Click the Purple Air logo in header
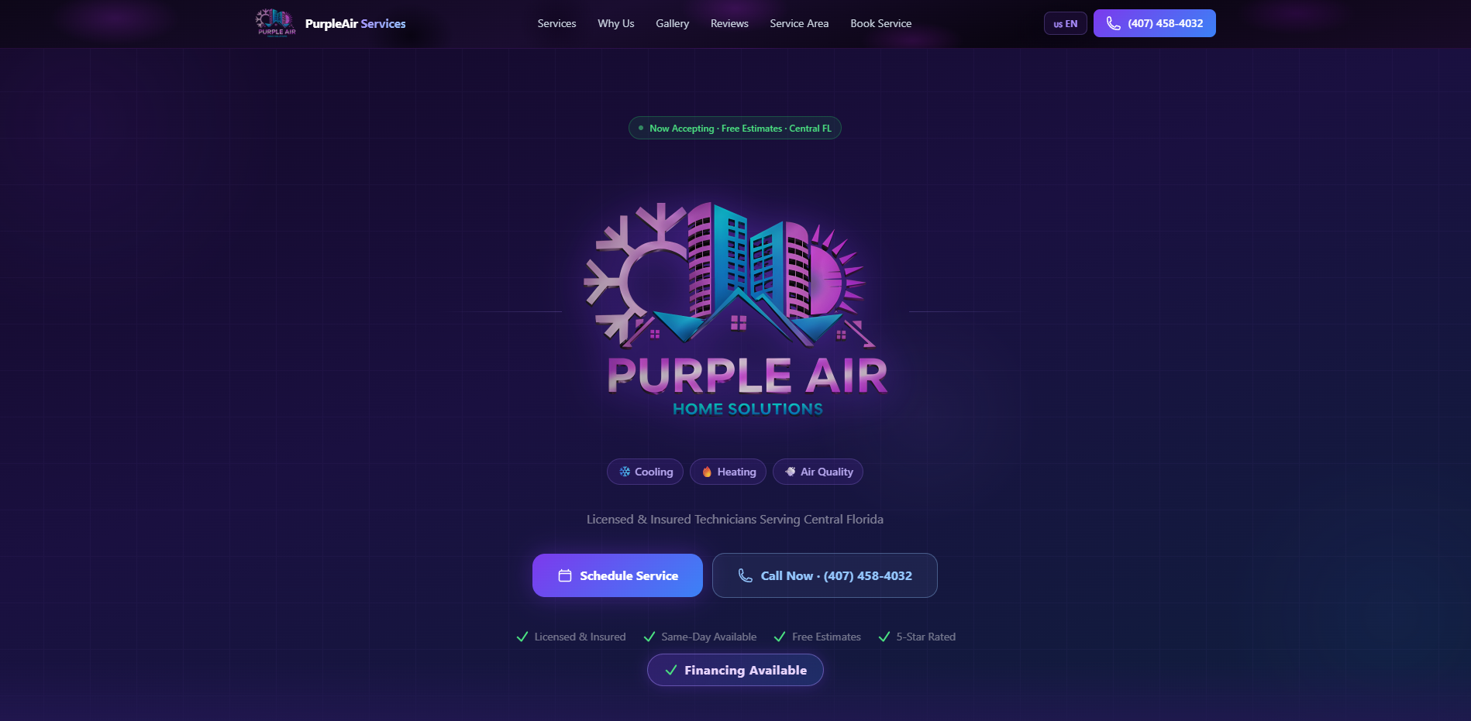 tap(276, 23)
